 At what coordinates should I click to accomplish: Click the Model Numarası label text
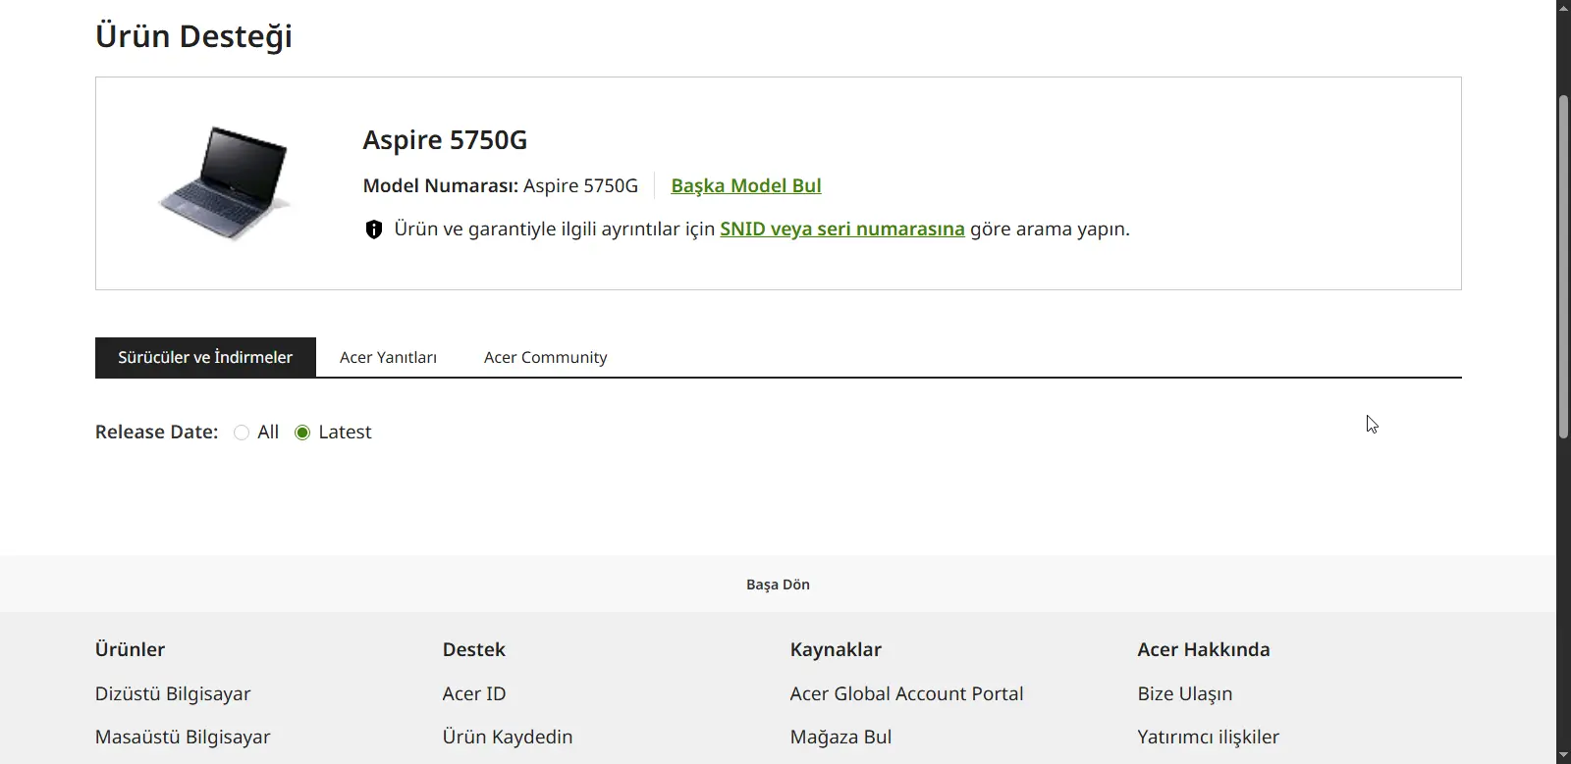(441, 185)
